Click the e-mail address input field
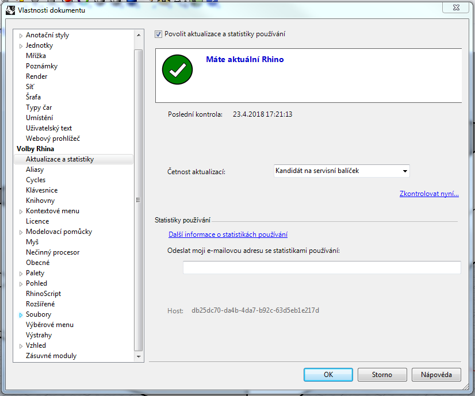 (321, 267)
